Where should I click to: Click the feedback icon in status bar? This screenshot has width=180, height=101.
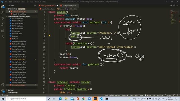(x=174, y=95)
